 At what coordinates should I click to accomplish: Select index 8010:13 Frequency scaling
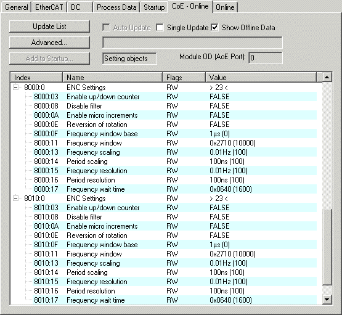coord(163,263)
